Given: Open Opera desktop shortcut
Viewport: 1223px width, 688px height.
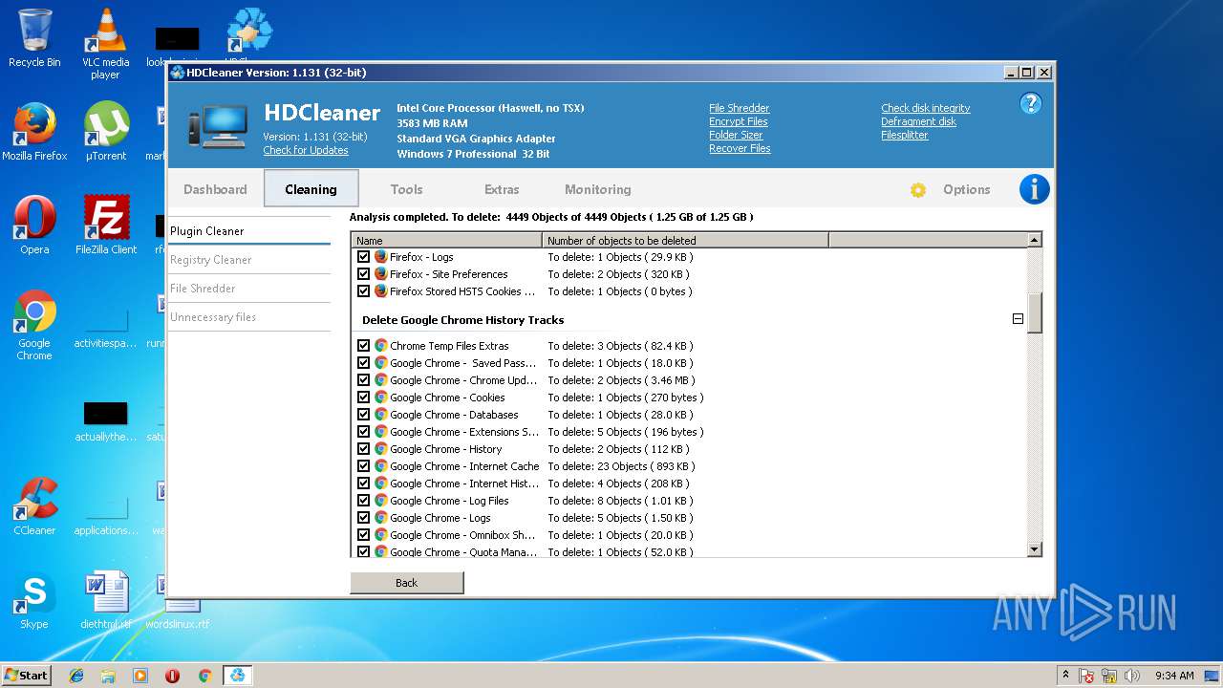Looking at the screenshot, I should pos(34,226).
